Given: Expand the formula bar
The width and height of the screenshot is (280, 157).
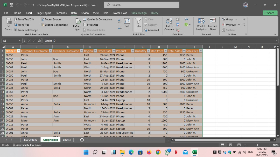Looking at the screenshot, I should click(x=276, y=41).
